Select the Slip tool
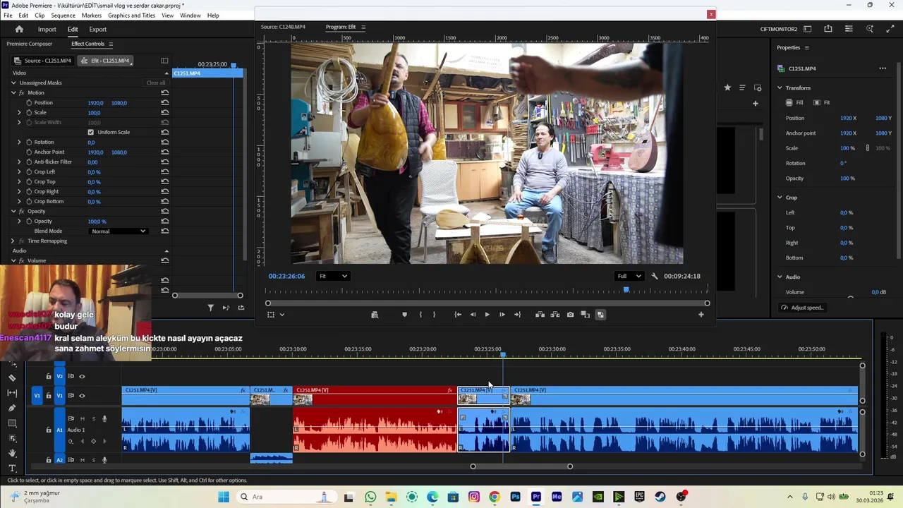Image resolution: width=903 pixels, height=508 pixels. pos(12,393)
